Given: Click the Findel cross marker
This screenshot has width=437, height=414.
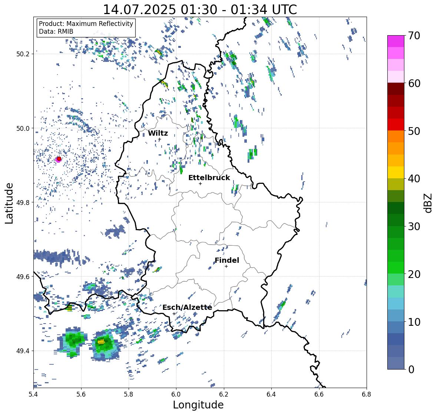Looking at the screenshot, I should pos(226,266).
